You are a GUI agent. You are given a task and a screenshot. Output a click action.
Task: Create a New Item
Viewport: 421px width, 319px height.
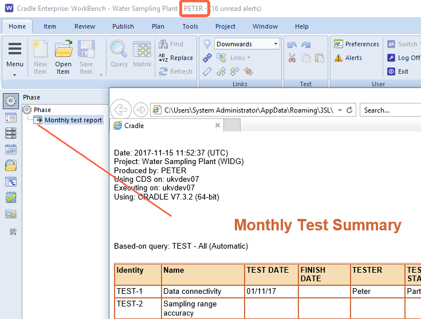pos(40,57)
